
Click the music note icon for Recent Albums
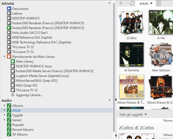coord(9,129)
